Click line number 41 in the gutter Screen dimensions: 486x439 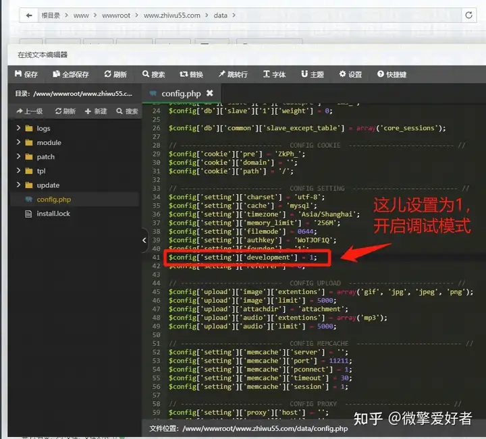pos(156,258)
